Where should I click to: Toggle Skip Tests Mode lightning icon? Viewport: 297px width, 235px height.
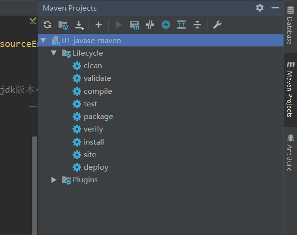coord(166,25)
